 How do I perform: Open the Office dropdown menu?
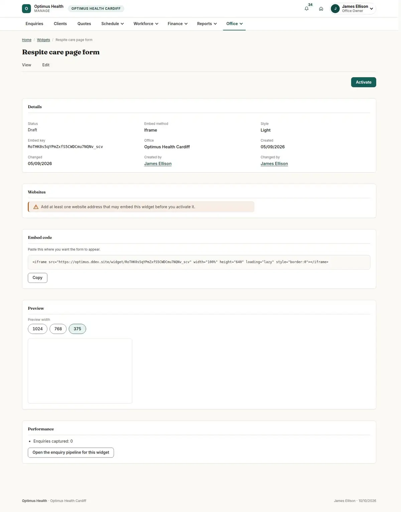[x=235, y=24]
